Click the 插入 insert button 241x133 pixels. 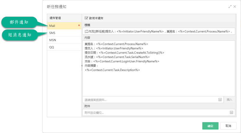pyautogui.click(x=229, y=100)
